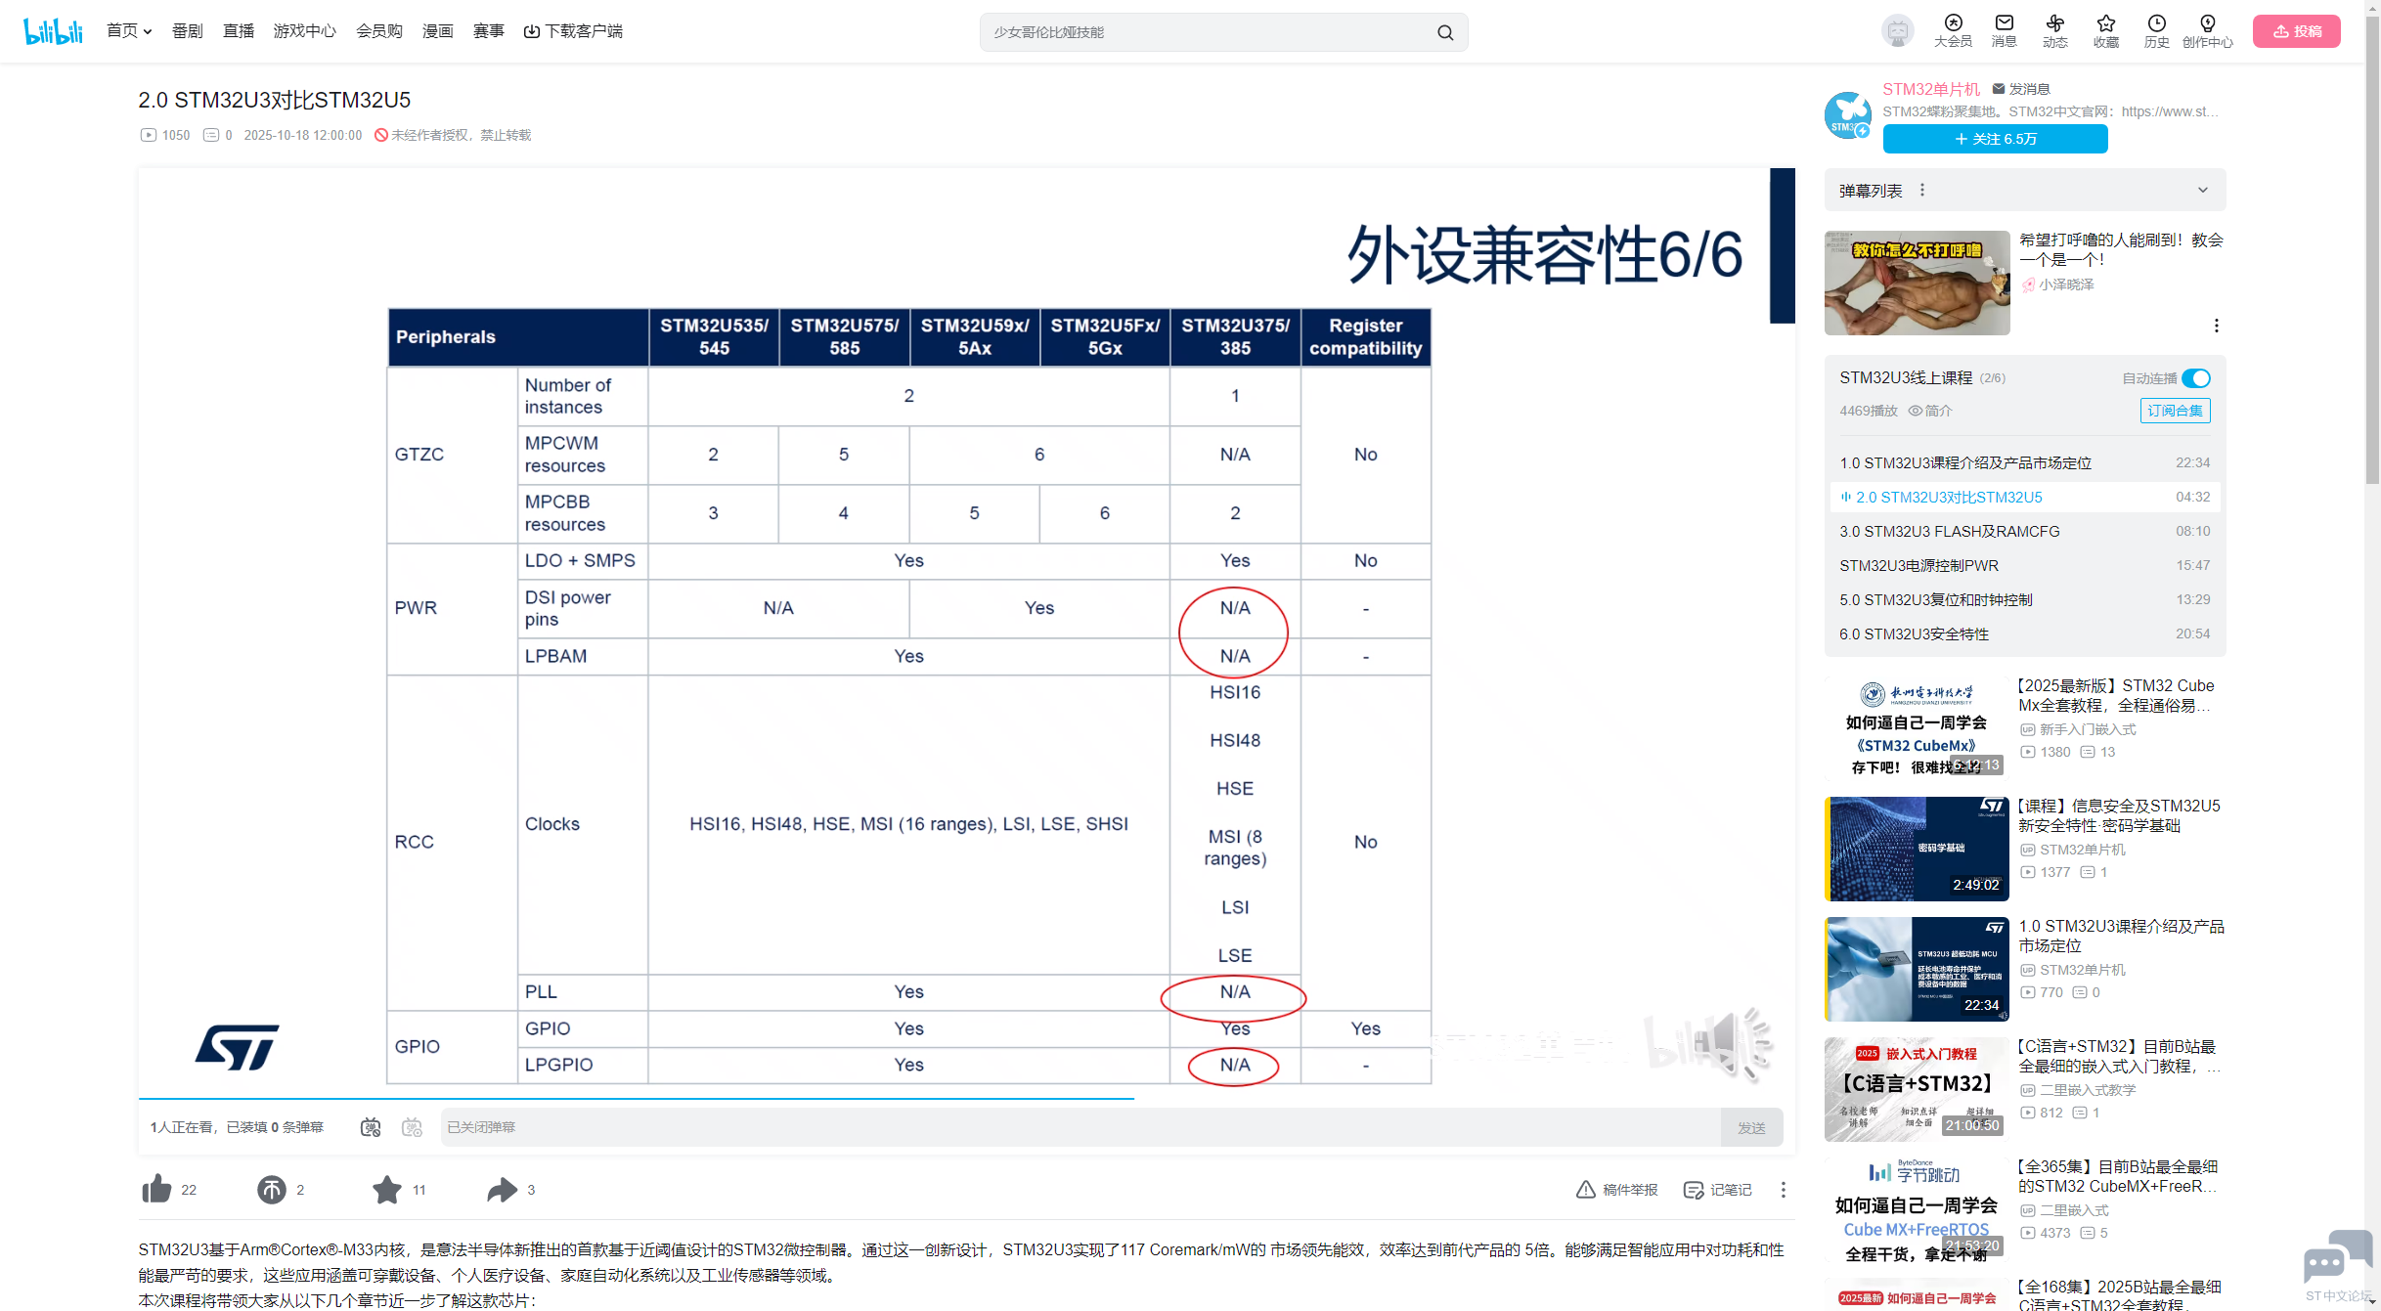The width and height of the screenshot is (2381, 1311).
Task: Play episode 1.0 STM32U3课程介绍及产品市场定位
Action: [2025, 462]
